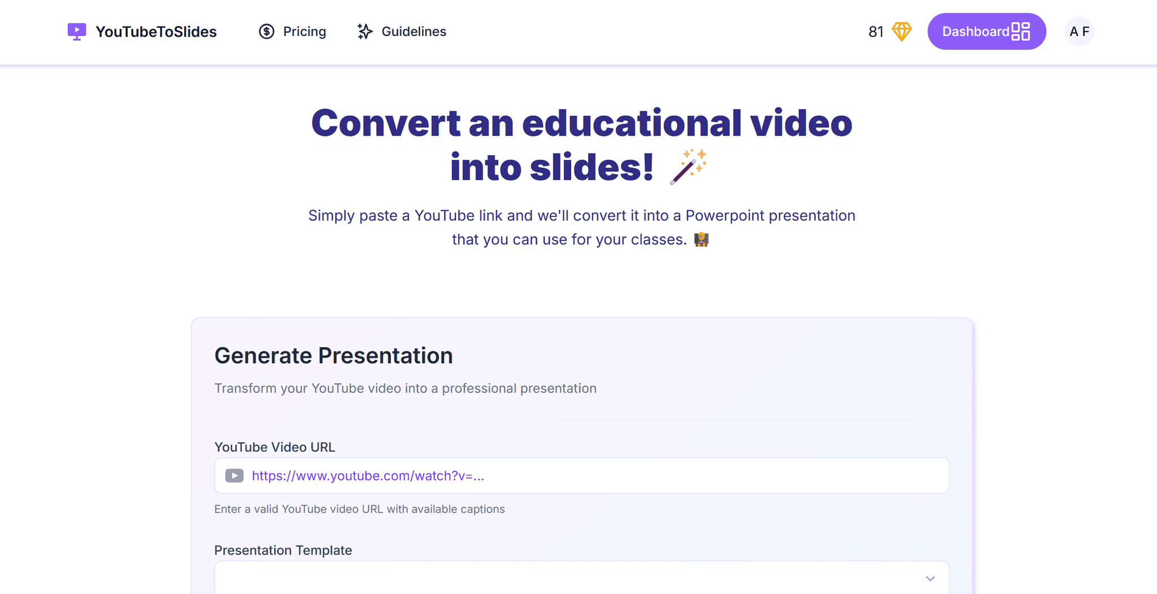Image resolution: width=1157 pixels, height=594 pixels.
Task: Click the YouTube play icon in URL field
Action: coord(234,475)
